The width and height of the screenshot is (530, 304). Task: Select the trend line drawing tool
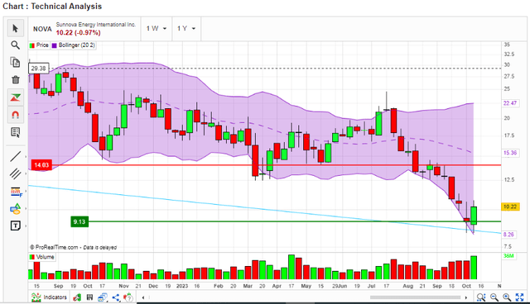click(x=15, y=156)
